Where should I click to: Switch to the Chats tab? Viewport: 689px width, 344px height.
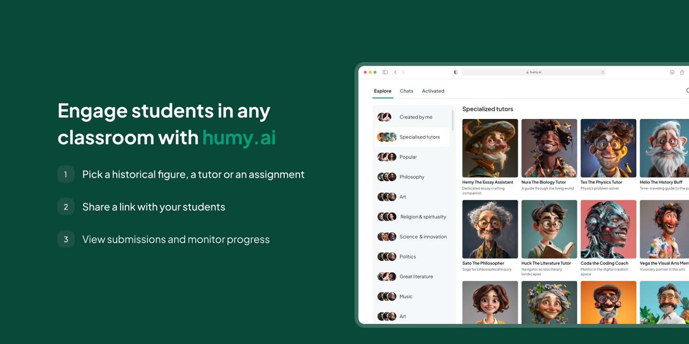pos(407,91)
